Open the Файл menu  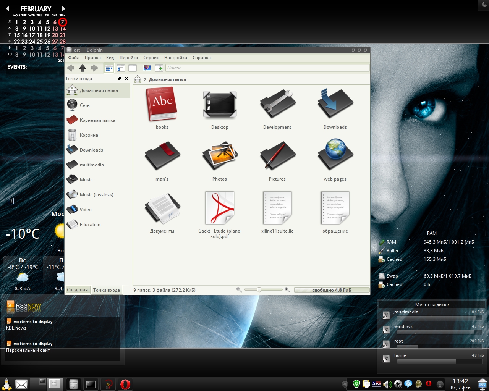(x=74, y=58)
